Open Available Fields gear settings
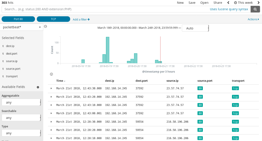 click(x=38, y=87)
